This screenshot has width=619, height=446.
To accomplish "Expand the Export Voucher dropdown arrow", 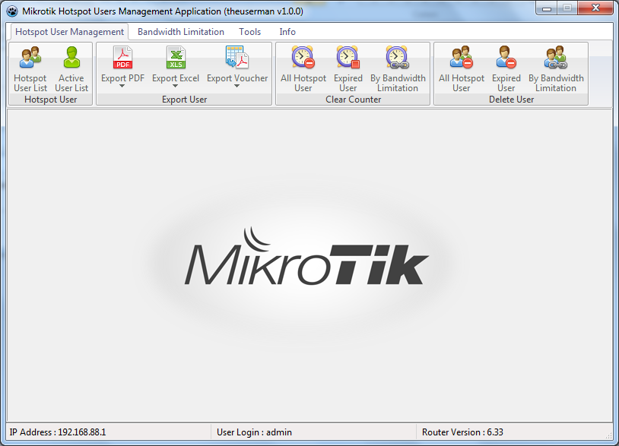I will tap(236, 86).
